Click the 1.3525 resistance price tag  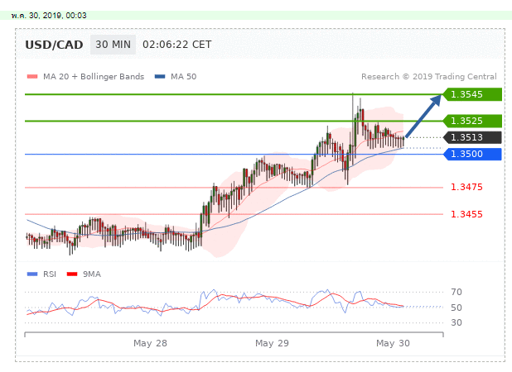pyautogui.click(x=472, y=121)
